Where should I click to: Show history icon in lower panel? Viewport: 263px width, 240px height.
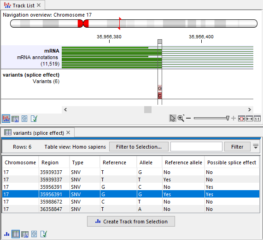34,234
